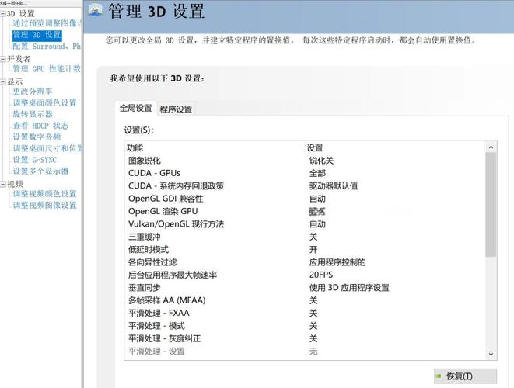This screenshot has width=514, height=388.
Task: Select the 图象锐化 row
Action: 305,161
